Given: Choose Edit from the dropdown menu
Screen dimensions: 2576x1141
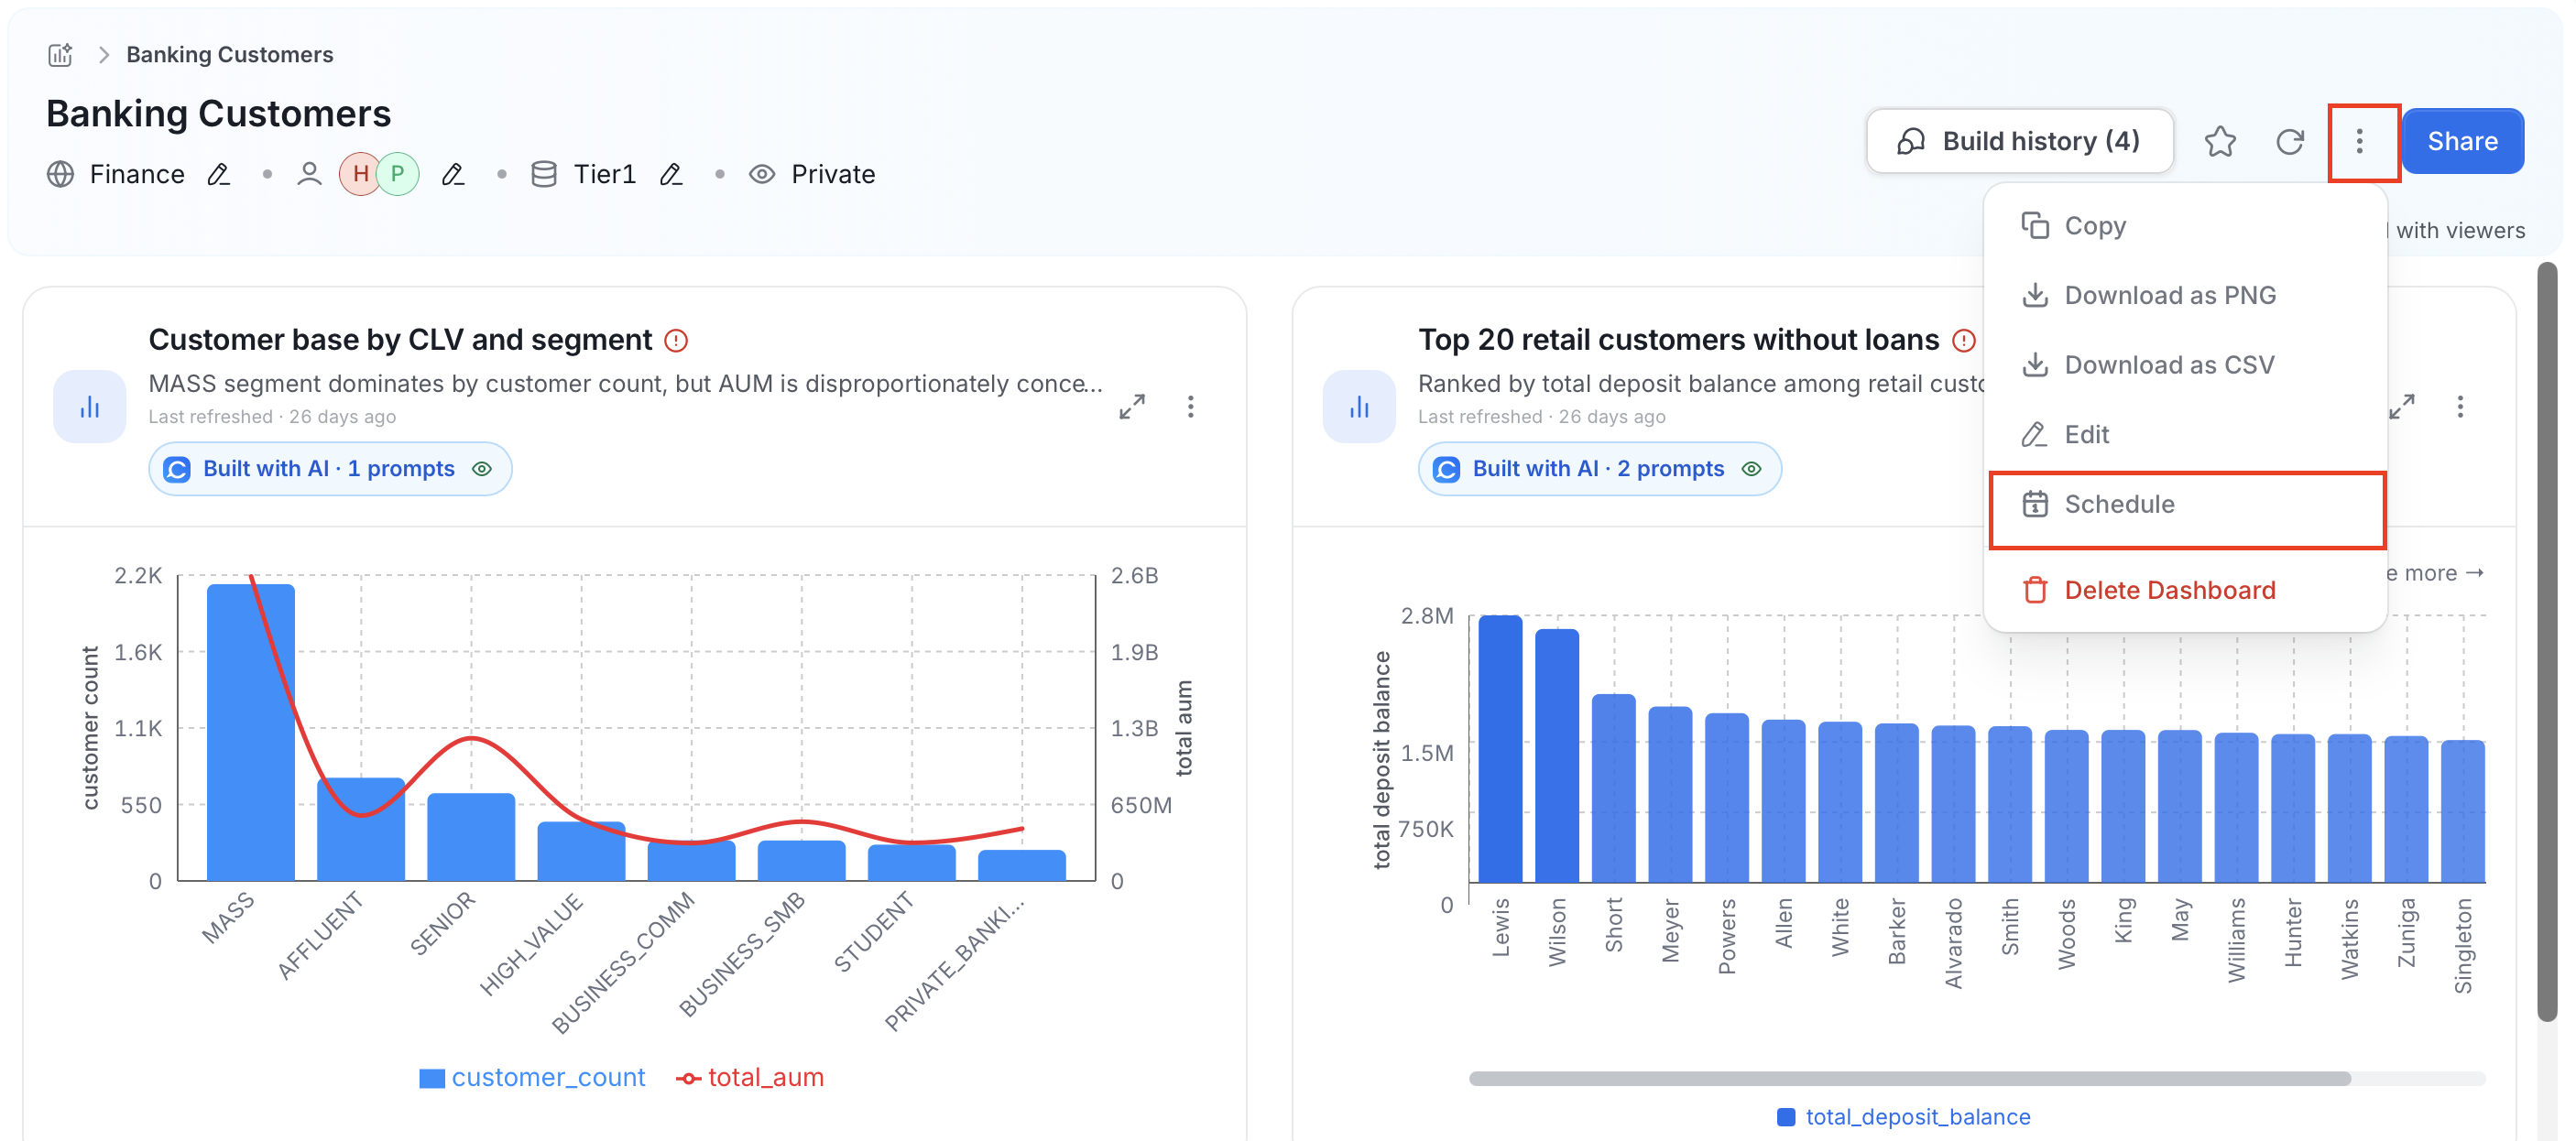Looking at the screenshot, I should coord(2185,434).
